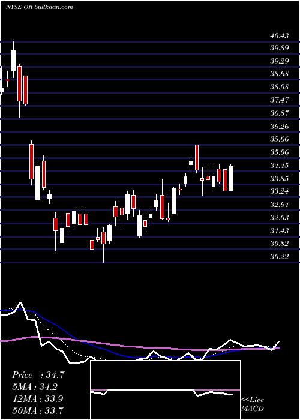Click the <<Live MACD label
Image resolution: width=300 pixels, height=420 pixels.
[253, 404]
